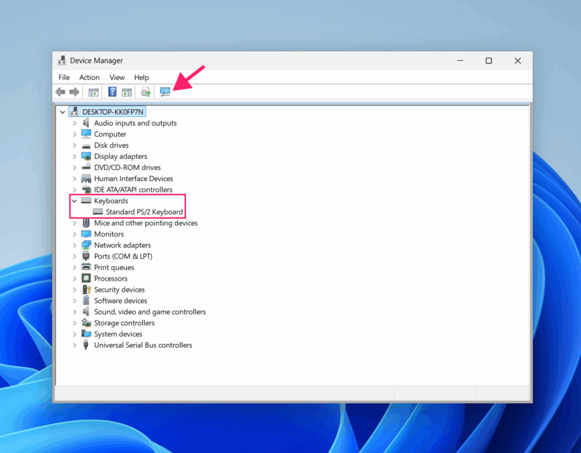Select Universal Serial Bus controllers label
The height and width of the screenshot is (453, 581).
[143, 345]
